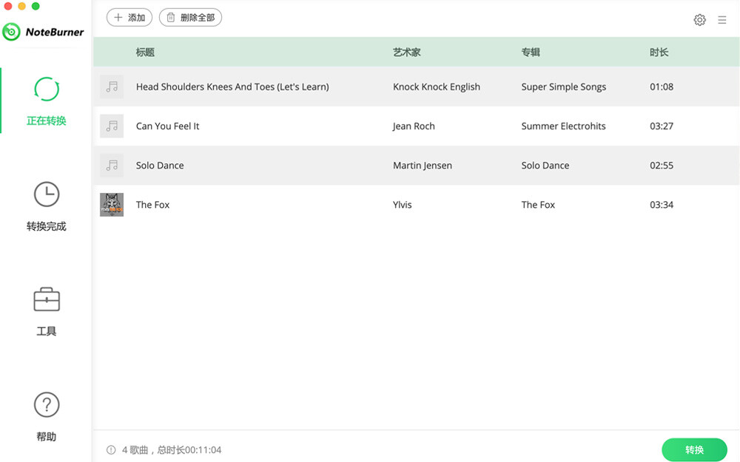
Task: Open the 转换完成 converted history tab
Action: pos(46,206)
